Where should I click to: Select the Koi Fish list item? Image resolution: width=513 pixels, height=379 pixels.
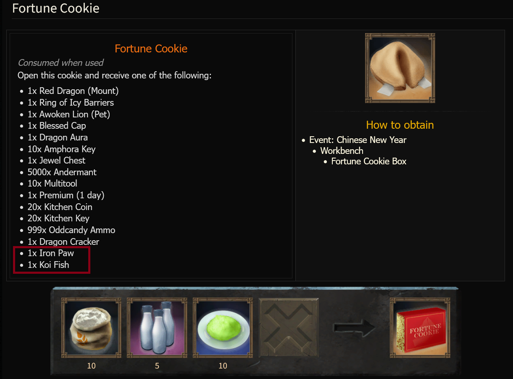click(x=48, y=265)
